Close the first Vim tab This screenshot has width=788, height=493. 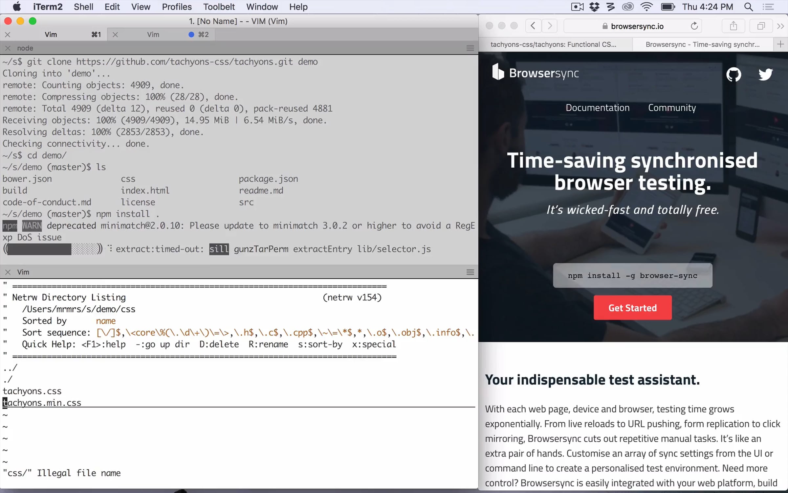pos(8,35)
